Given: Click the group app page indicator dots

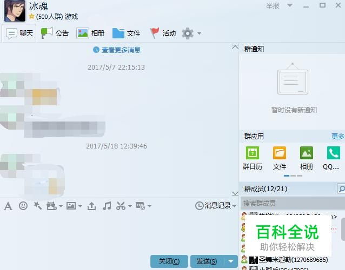Looking at the screenshot, I should tap(293, 175).
